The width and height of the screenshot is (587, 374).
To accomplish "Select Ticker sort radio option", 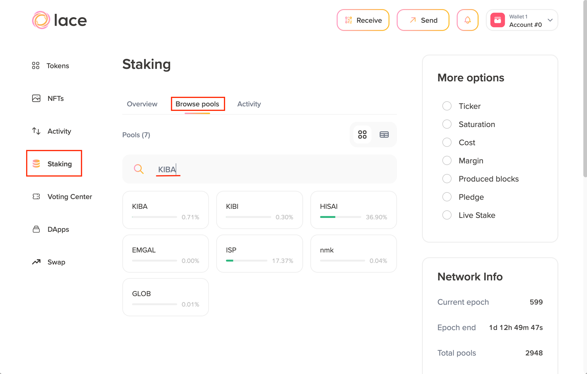I will coord(447,106).
